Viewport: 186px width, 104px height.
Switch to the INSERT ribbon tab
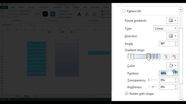22,7
